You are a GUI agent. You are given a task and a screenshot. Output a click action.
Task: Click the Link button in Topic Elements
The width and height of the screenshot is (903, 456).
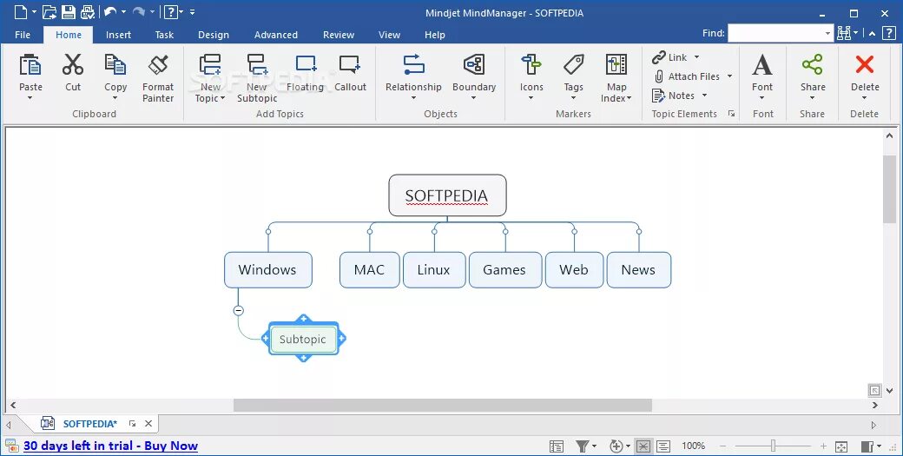[669, 57]
